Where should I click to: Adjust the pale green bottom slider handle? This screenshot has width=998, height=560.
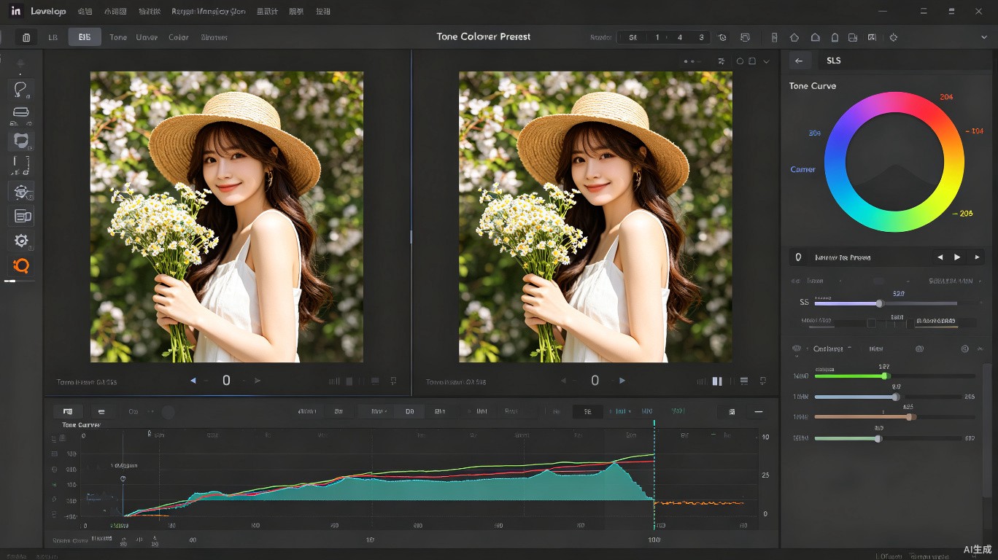pos(878,438)
